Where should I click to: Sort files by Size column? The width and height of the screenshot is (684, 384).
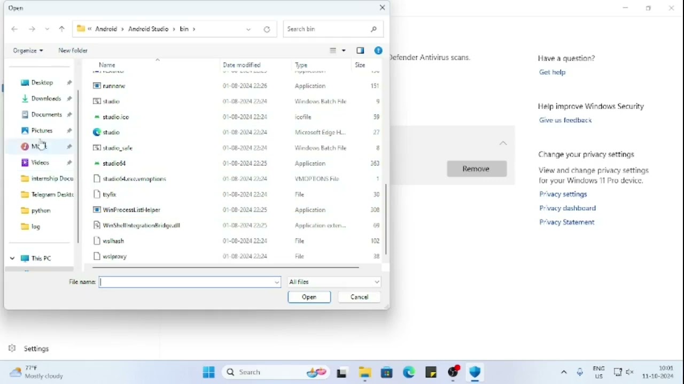[x=360, y=65]
